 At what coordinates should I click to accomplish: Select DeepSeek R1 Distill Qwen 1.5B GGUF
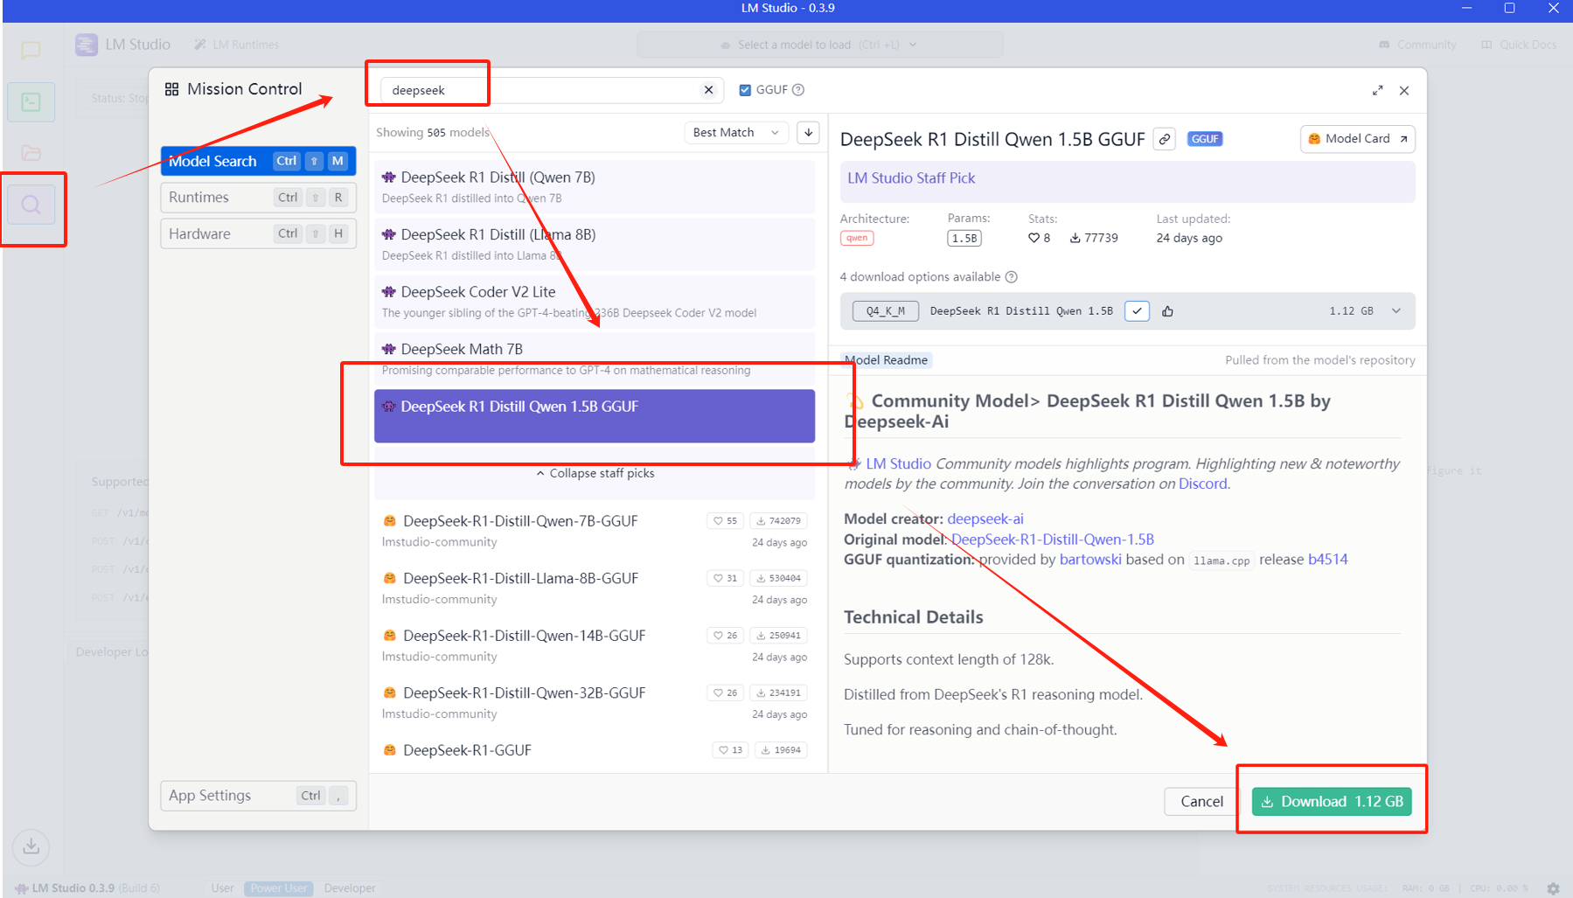click(595, 416)
